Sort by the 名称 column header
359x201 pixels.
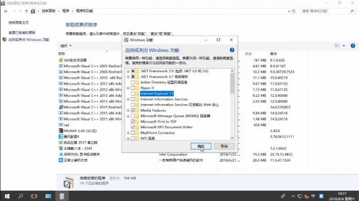(61, 53)
